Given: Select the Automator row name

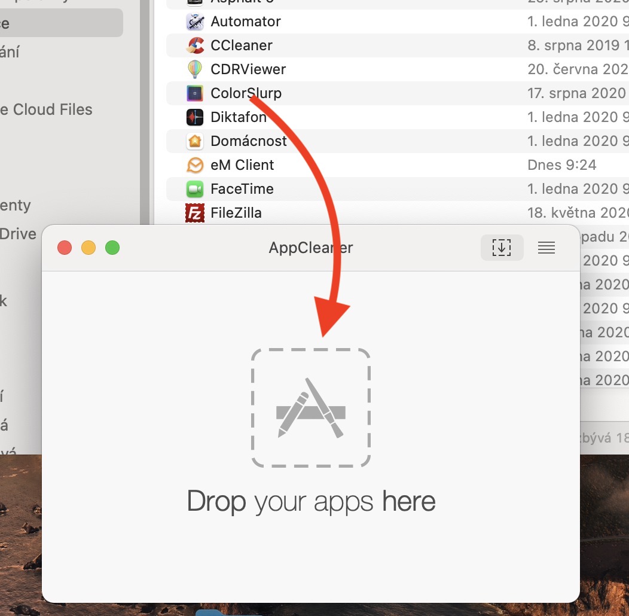Looking at the screenshot, I should tap(246, 22).
